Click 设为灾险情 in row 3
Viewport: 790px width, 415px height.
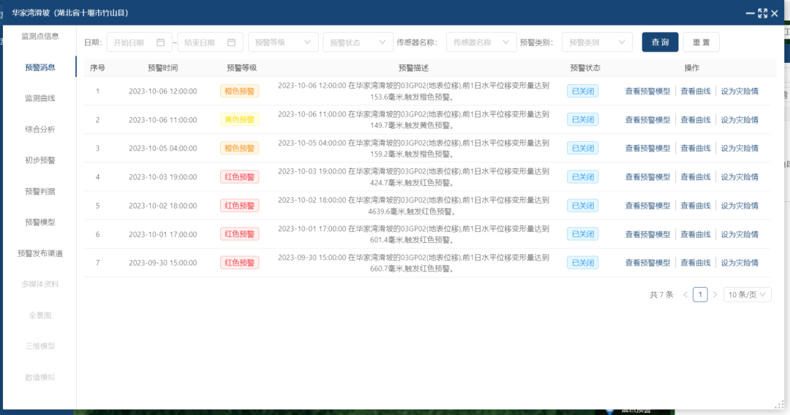click(740, 149)
